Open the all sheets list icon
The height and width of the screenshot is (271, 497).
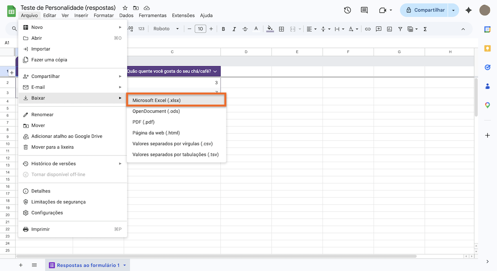34,265
